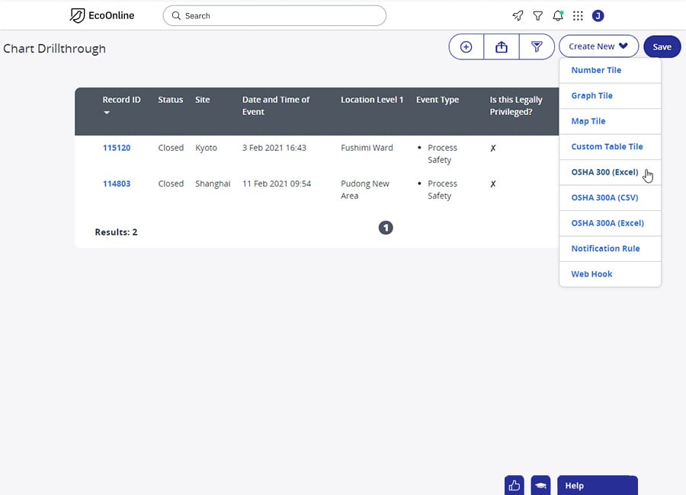Screen dimensions: 686x495
Task: Click into the Search field
Action: pos(274,16)
